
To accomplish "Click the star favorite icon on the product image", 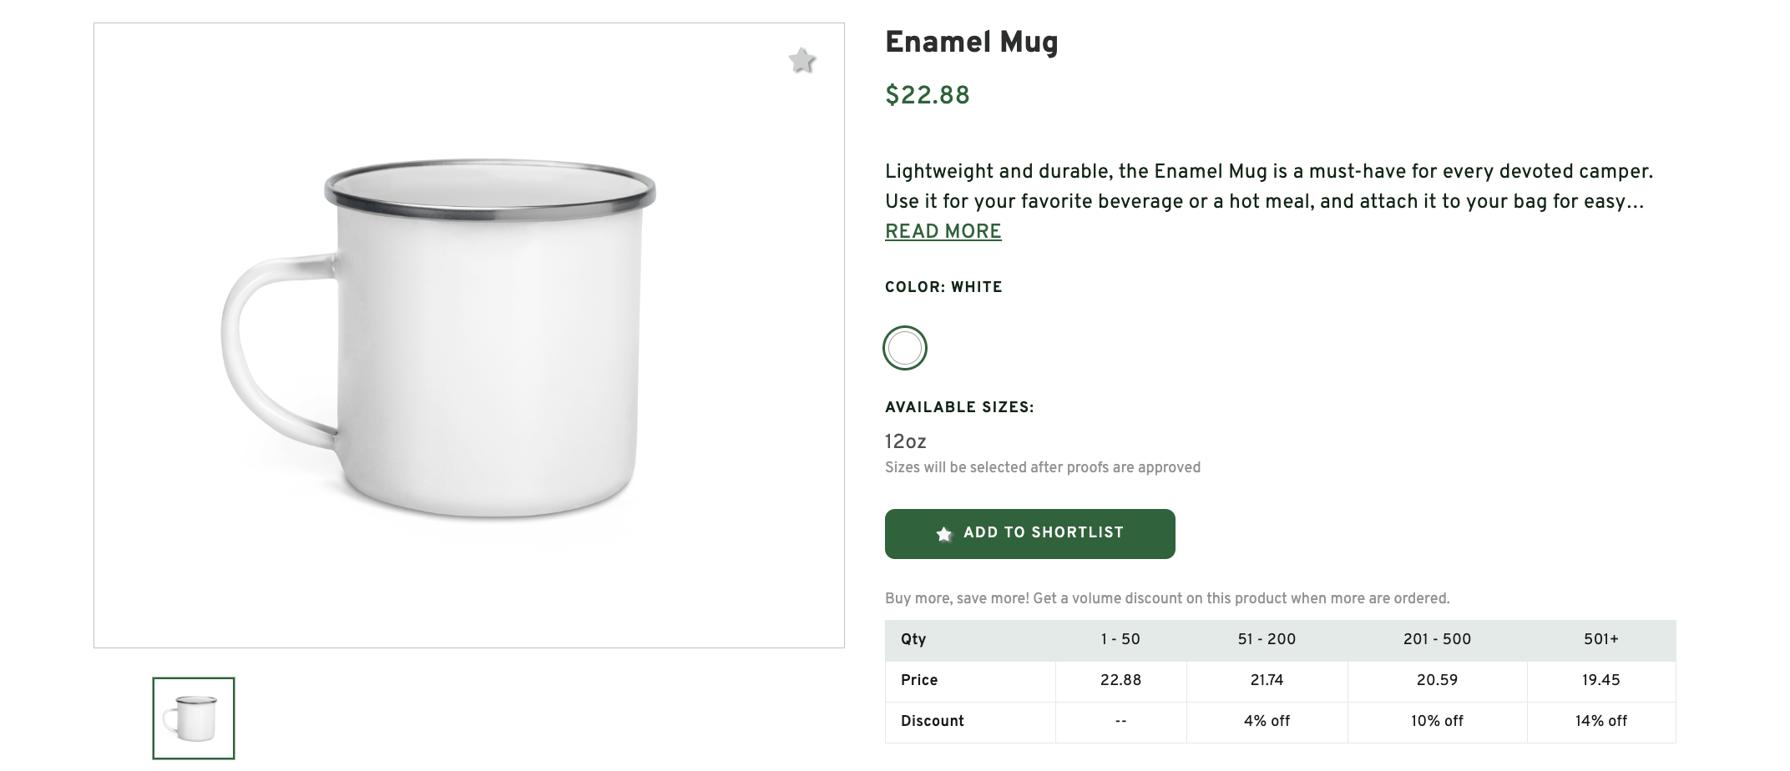I will coord(801,61).
